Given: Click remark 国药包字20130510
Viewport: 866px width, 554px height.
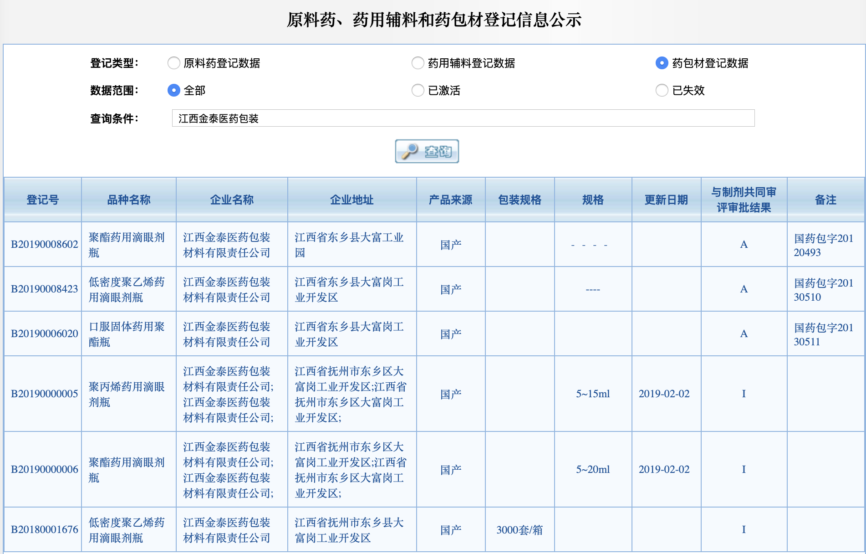Looking at the screenshot, I should 824,289.
